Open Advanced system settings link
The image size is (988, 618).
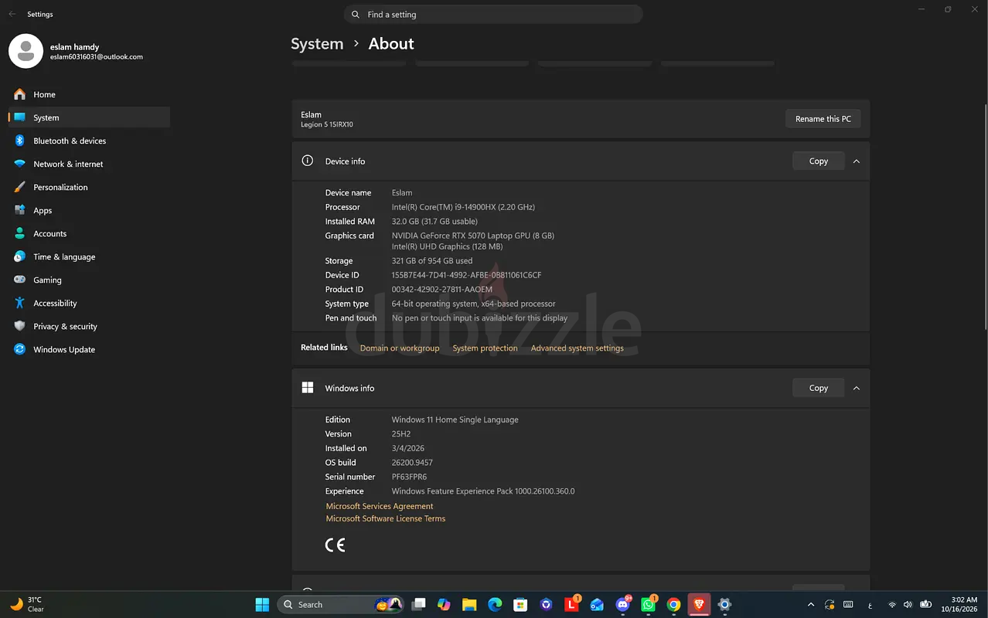577,348
